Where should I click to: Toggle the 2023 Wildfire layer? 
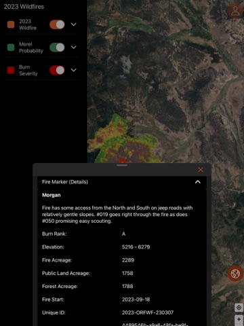tap(57, 24)
